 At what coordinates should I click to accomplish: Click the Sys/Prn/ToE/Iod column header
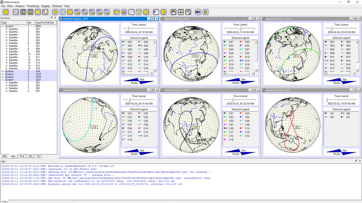pyautogui.click(x=46, y=23)
